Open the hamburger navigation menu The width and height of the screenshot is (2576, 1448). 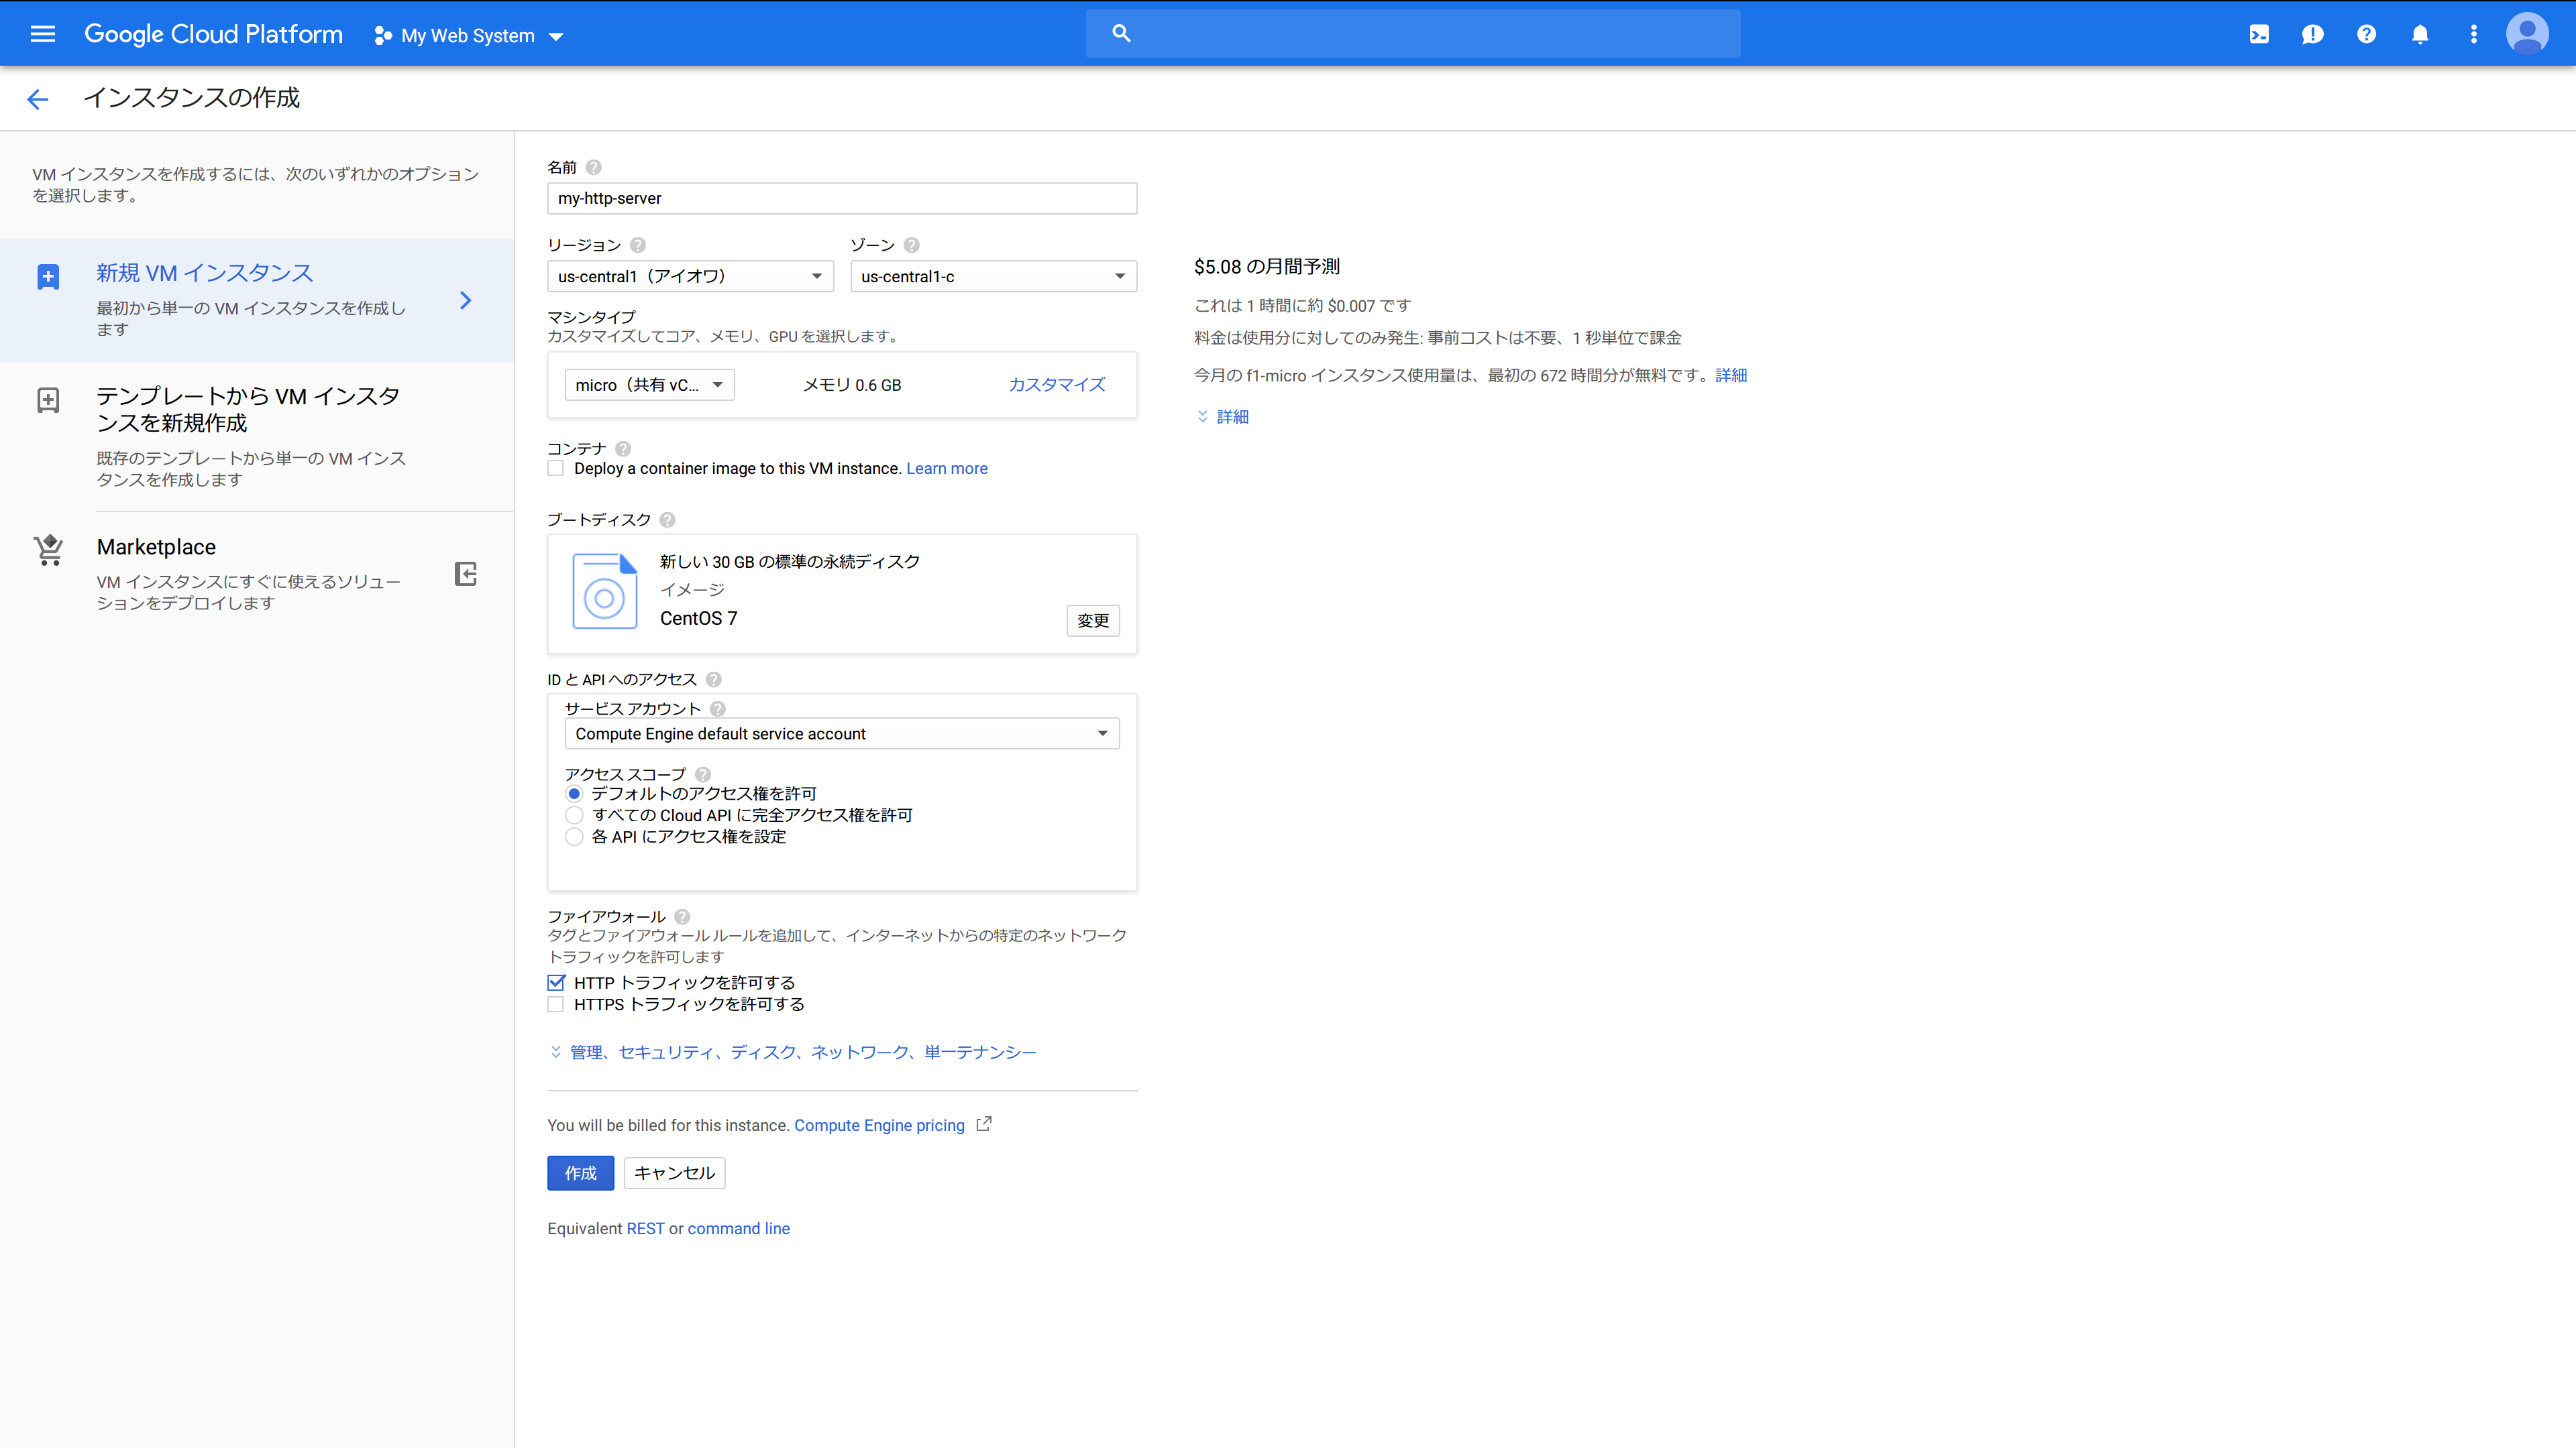(42, 34)
